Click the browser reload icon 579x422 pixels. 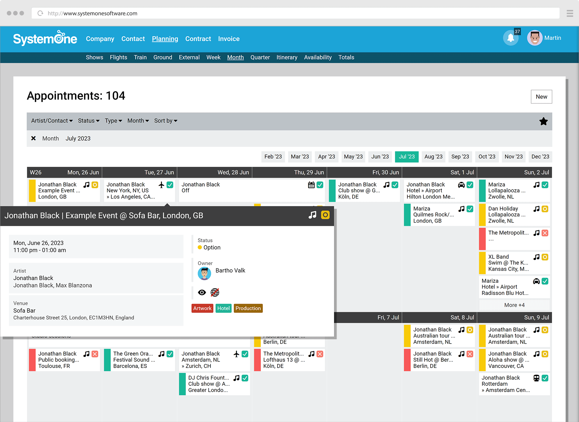(x=40, y=13)
